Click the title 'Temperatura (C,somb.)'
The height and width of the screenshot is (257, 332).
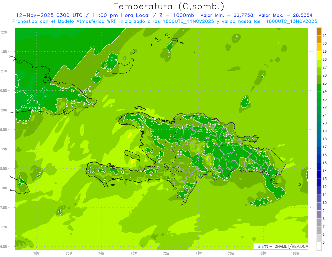tap(169, 6)
